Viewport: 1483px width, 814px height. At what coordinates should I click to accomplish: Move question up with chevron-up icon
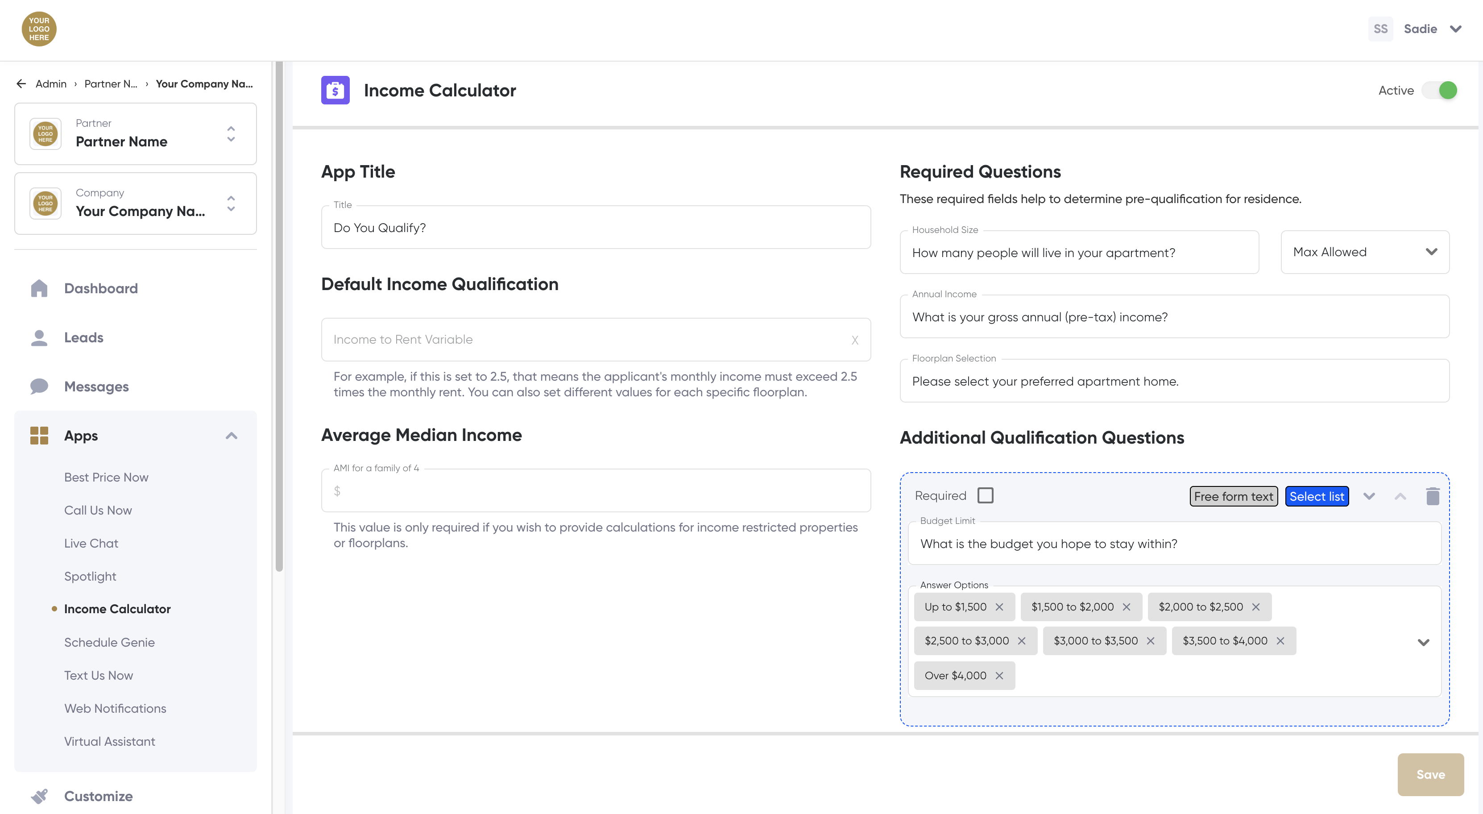pos(1400,496)
